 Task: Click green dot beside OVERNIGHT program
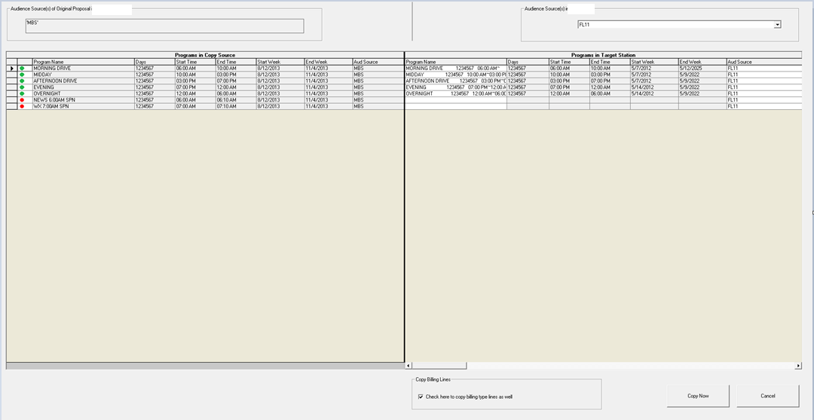(x=23, y=93)
